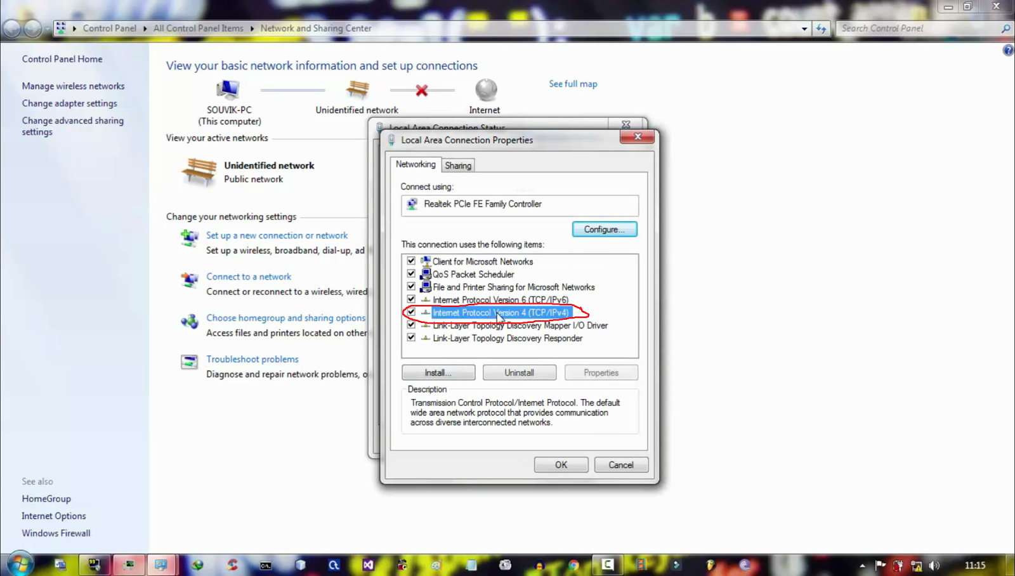Open Change adapter settings link
Image resolution: width=1015 pixels, height=576 pixels.
click(x=70, y=103)
